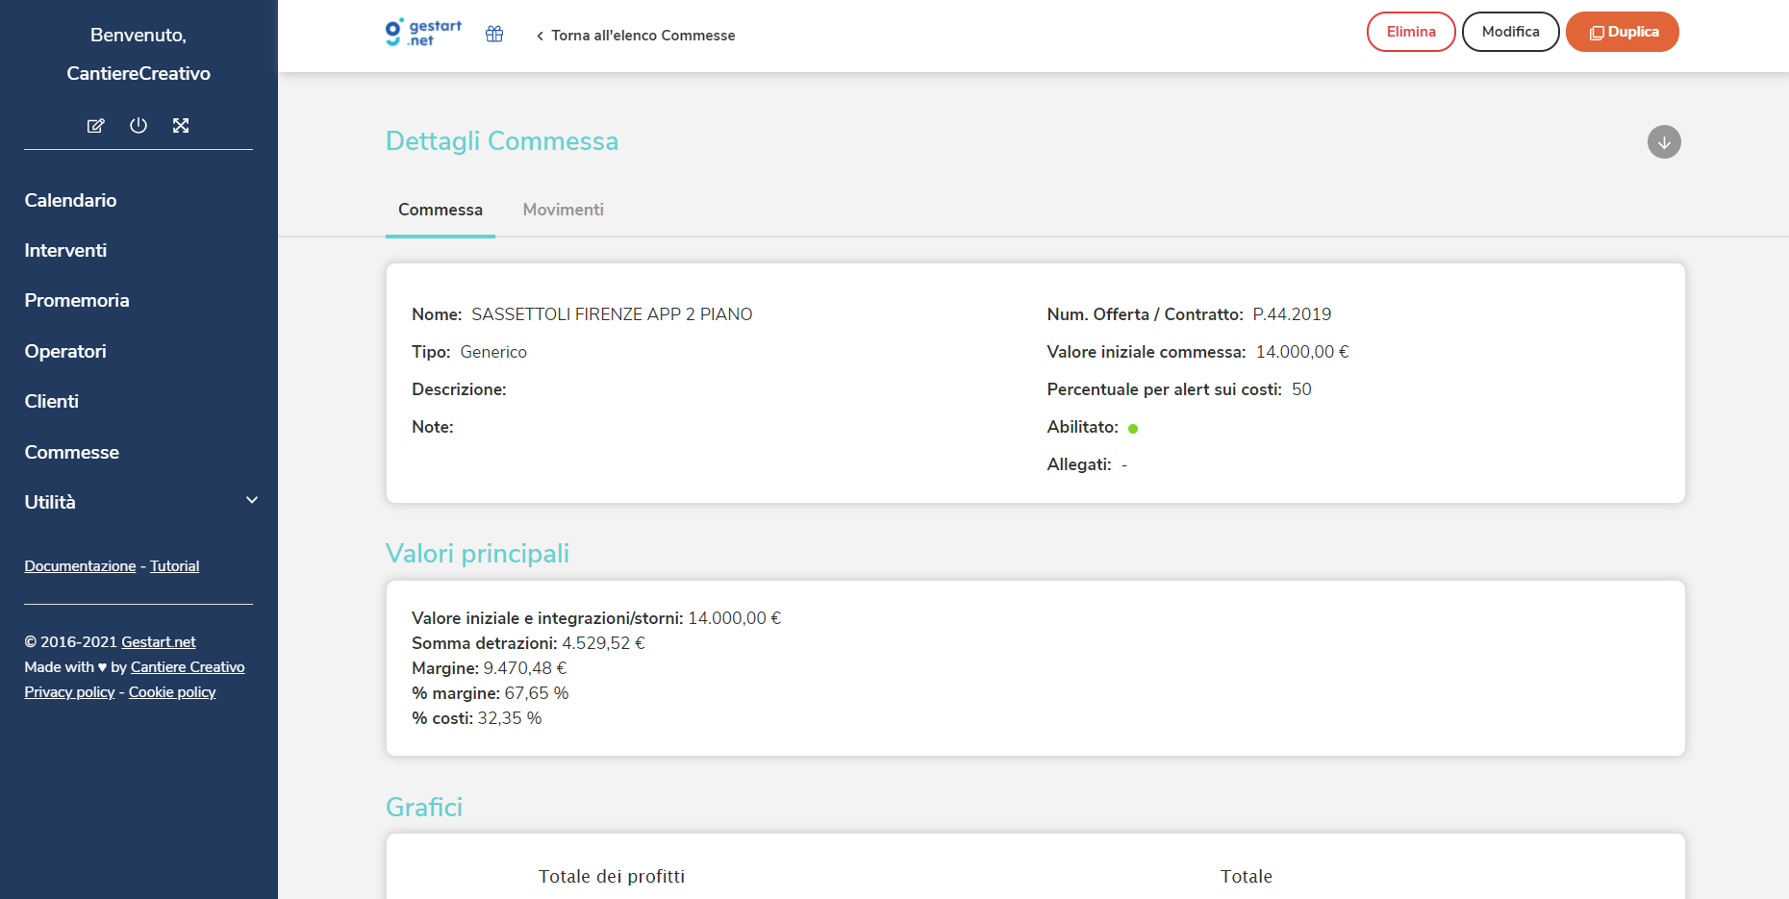Go back via Torna all'elenco Commesse

[x=636, y=36]
